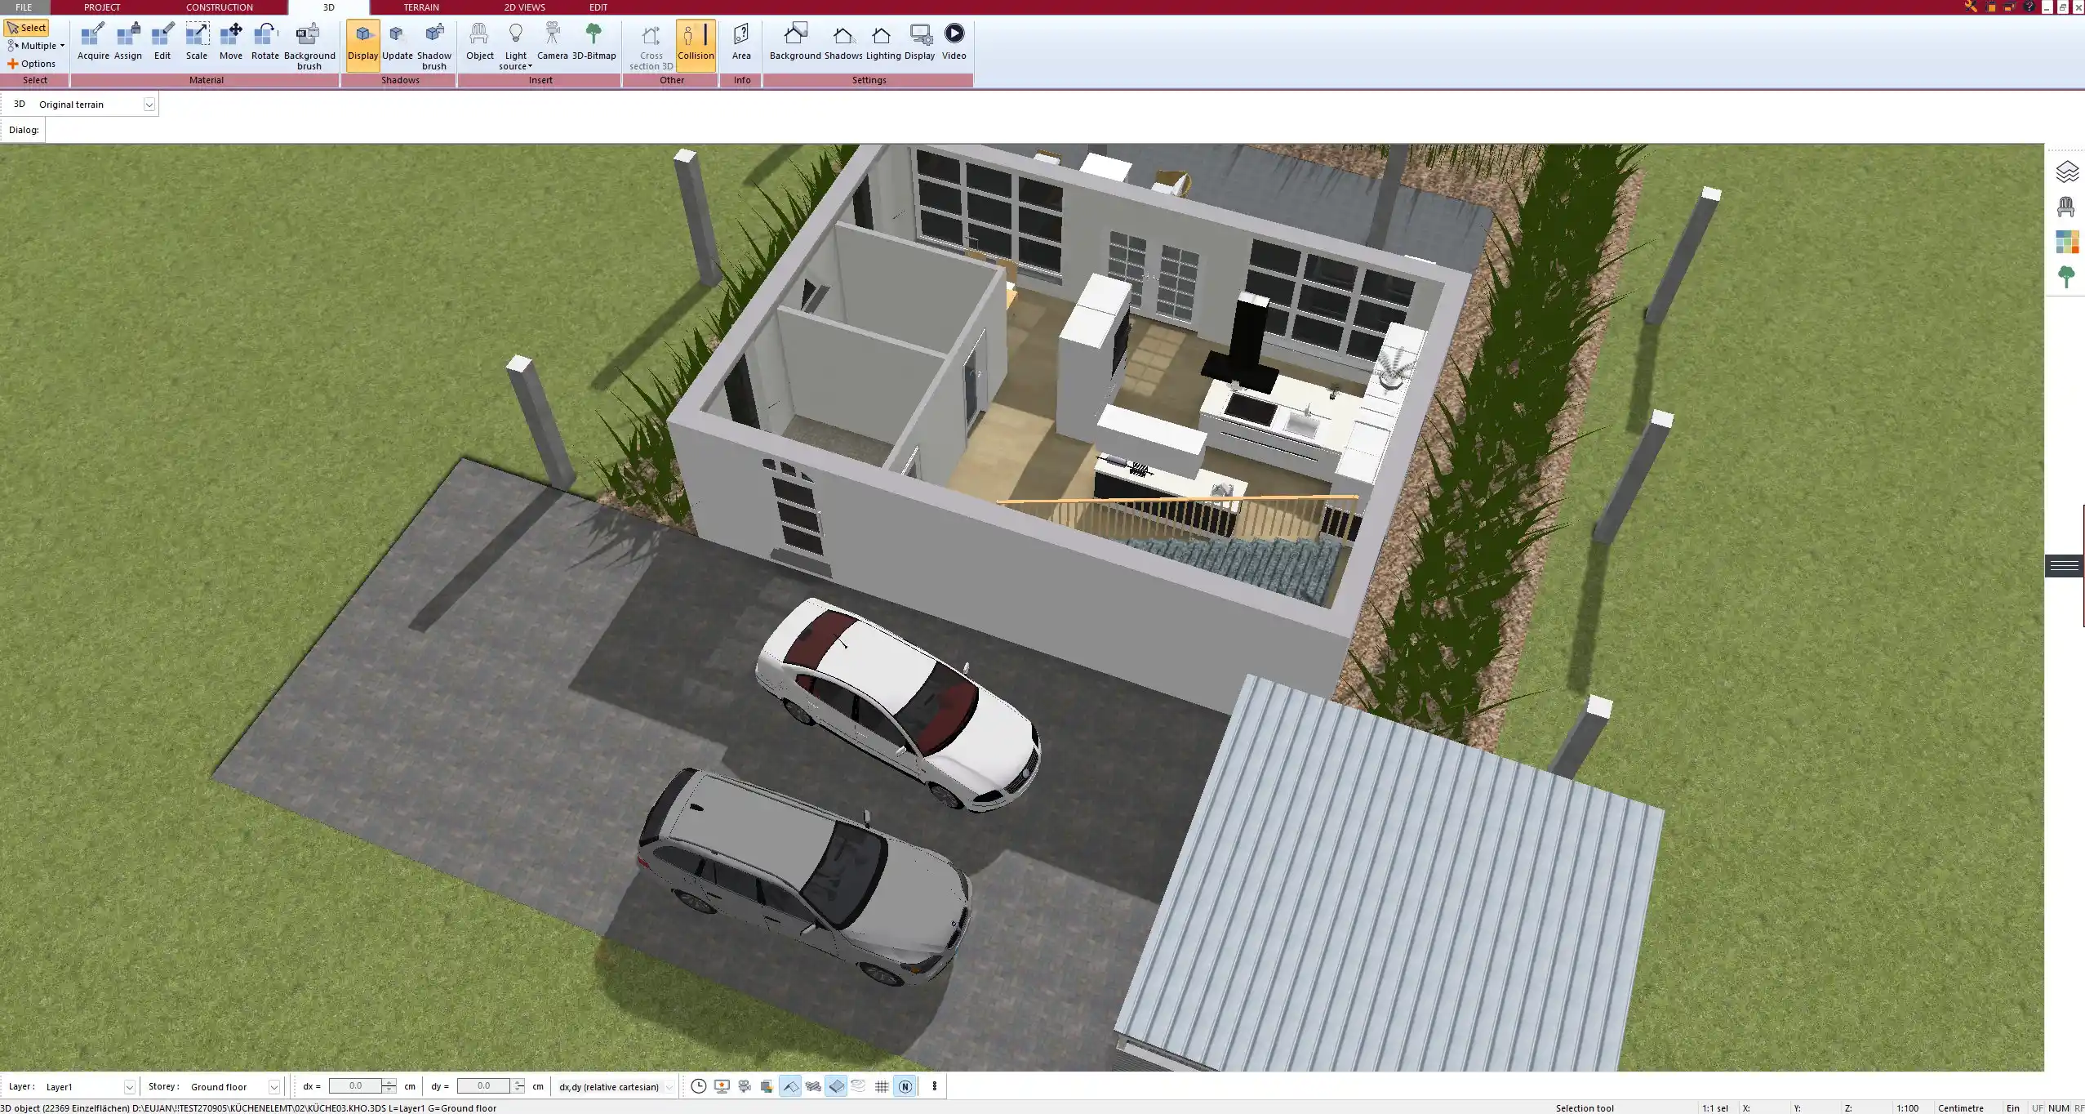
Task: Start the Video playback tool
Action: point(954,42)
